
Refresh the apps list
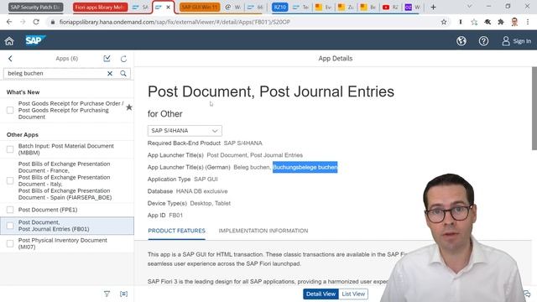pyautogui.click(x=123, y=59)
